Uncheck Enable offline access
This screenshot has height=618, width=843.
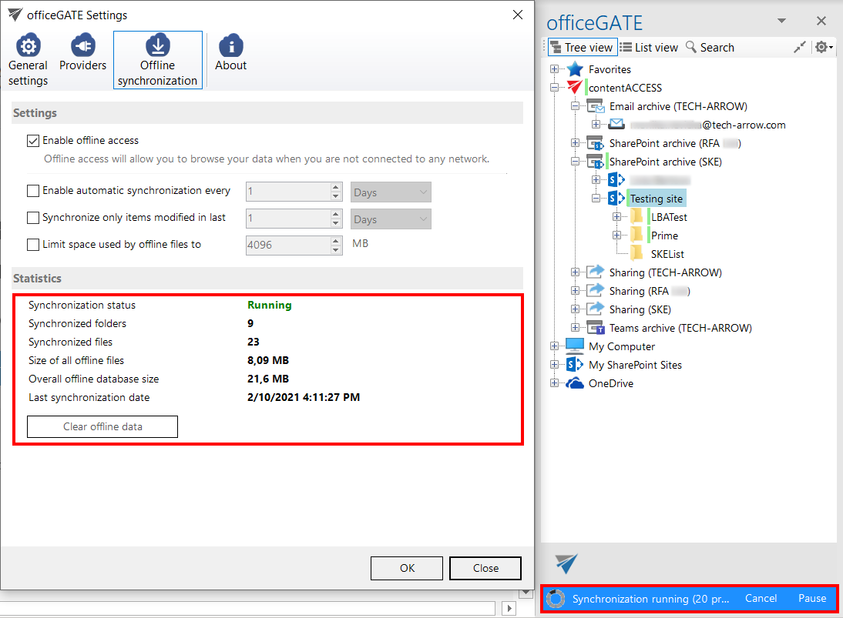coord(33,141)
